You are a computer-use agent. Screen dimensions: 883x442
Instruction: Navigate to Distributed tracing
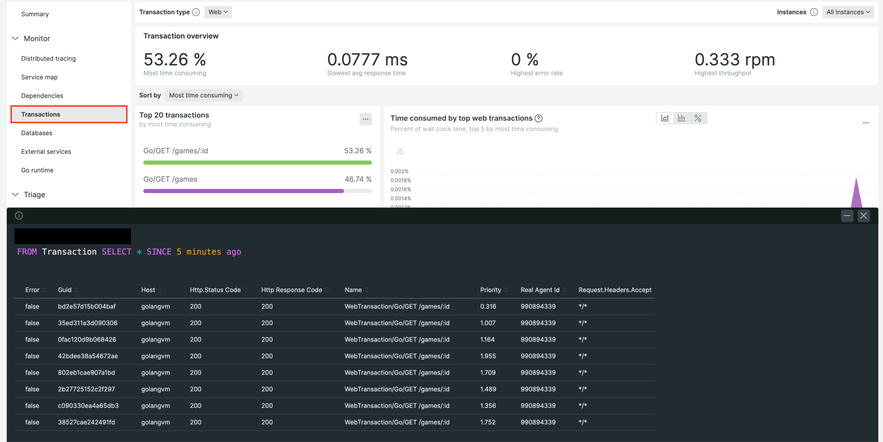click(x=48, y=58)
